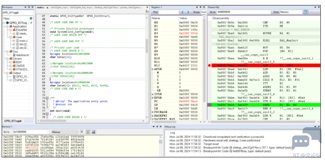Open the GPIO_IOToggle configuration dropdown
Image resolution: width=325 pixels, height=162 pixels.
click(x=18, y=13)
